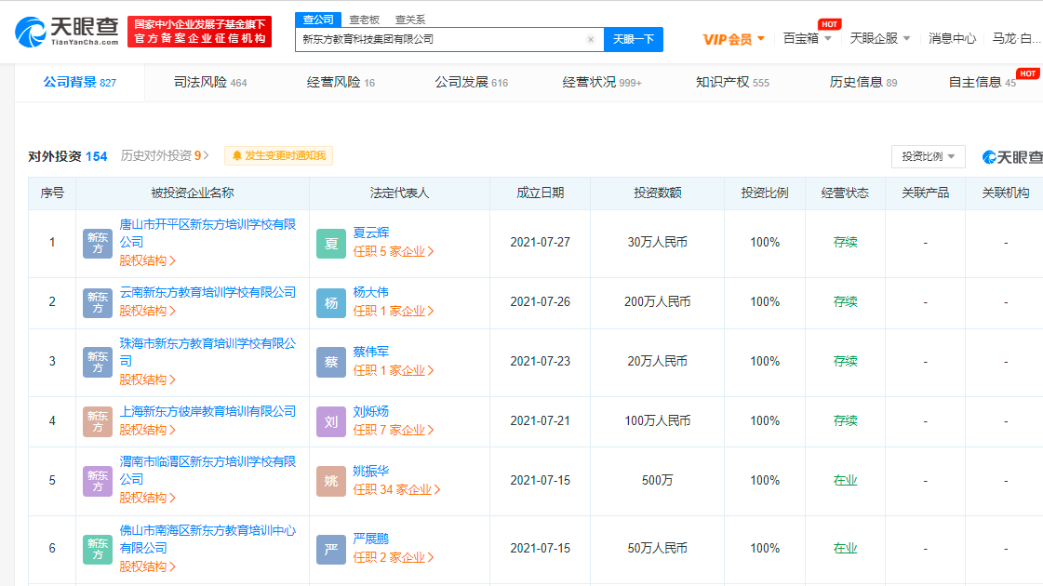Screen dimensions: 1043x586
Task: Open 任职 2 家企业 link
Action: pos(394,557)
